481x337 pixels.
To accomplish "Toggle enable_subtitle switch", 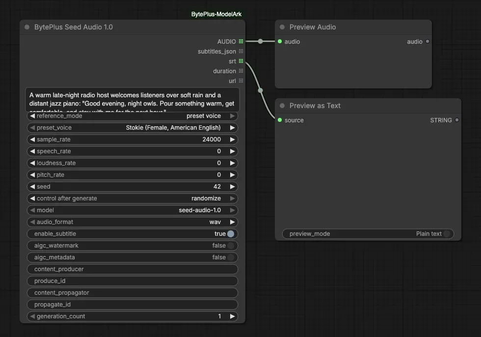I will pyautogui.click(x=231, y=234).
